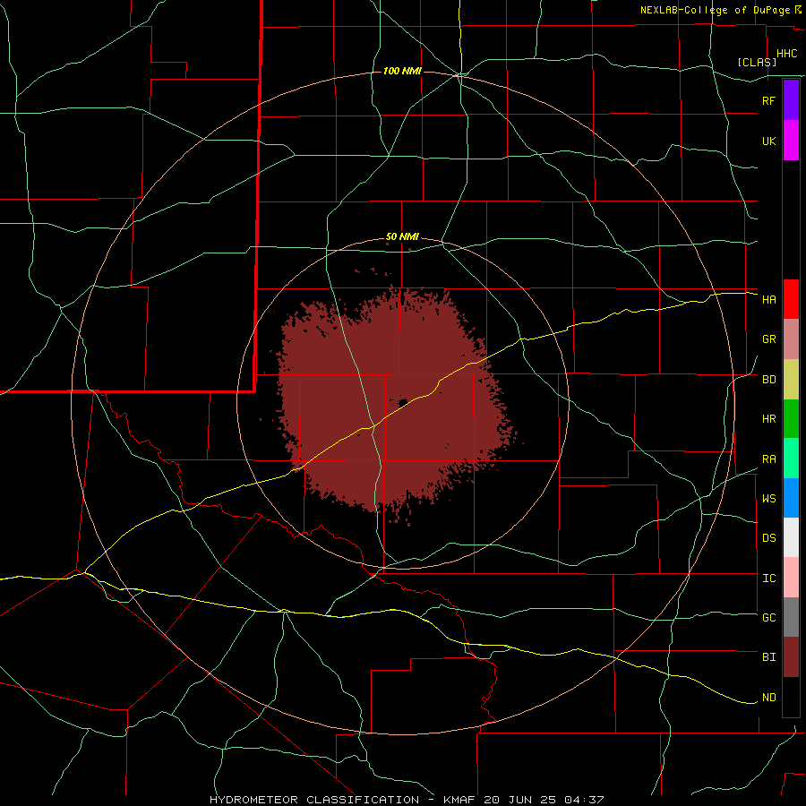Click the 'NEXLAB-College of DuPage' watermark text
The width and height of the screenshot is (806, 806).
(x=715, y=10)
